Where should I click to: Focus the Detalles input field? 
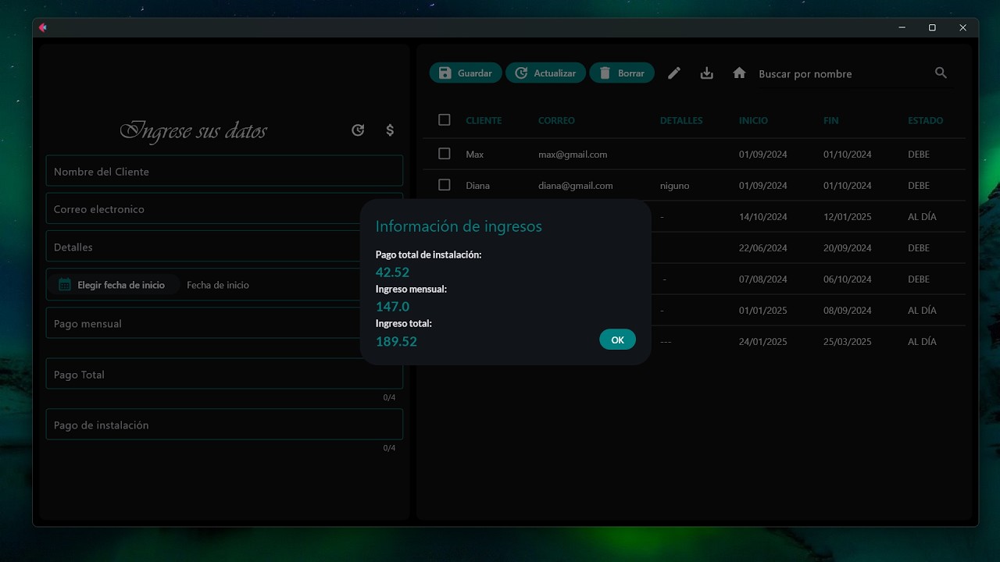pyautogui.click(x=224, y=247)
